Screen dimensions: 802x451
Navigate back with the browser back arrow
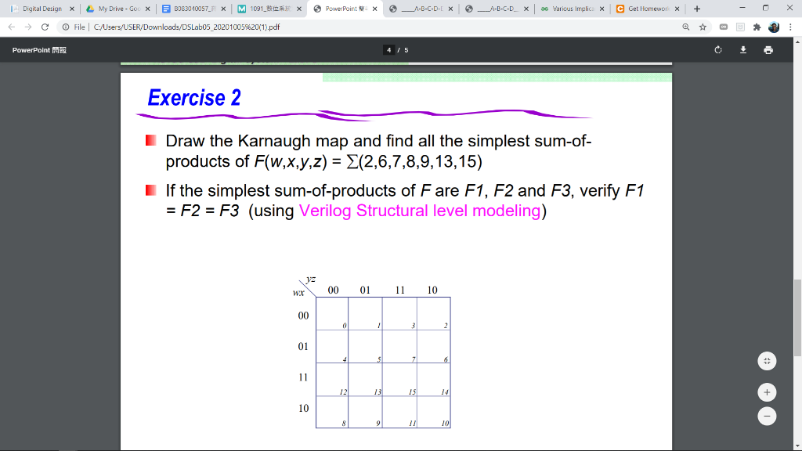tap(10, 26)
